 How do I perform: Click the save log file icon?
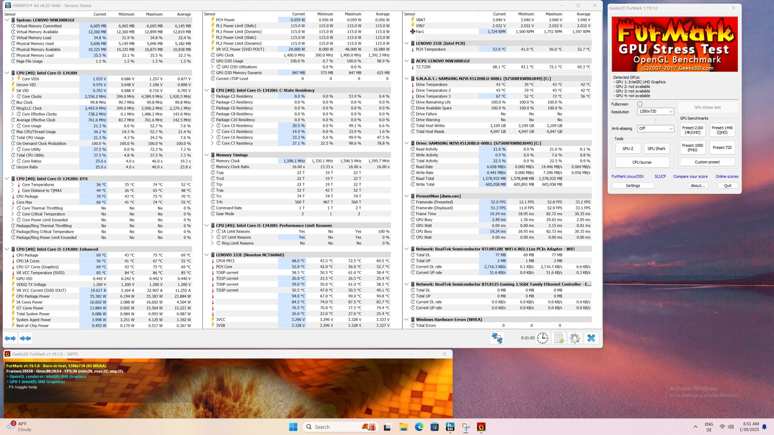click(x=559, y=338)
